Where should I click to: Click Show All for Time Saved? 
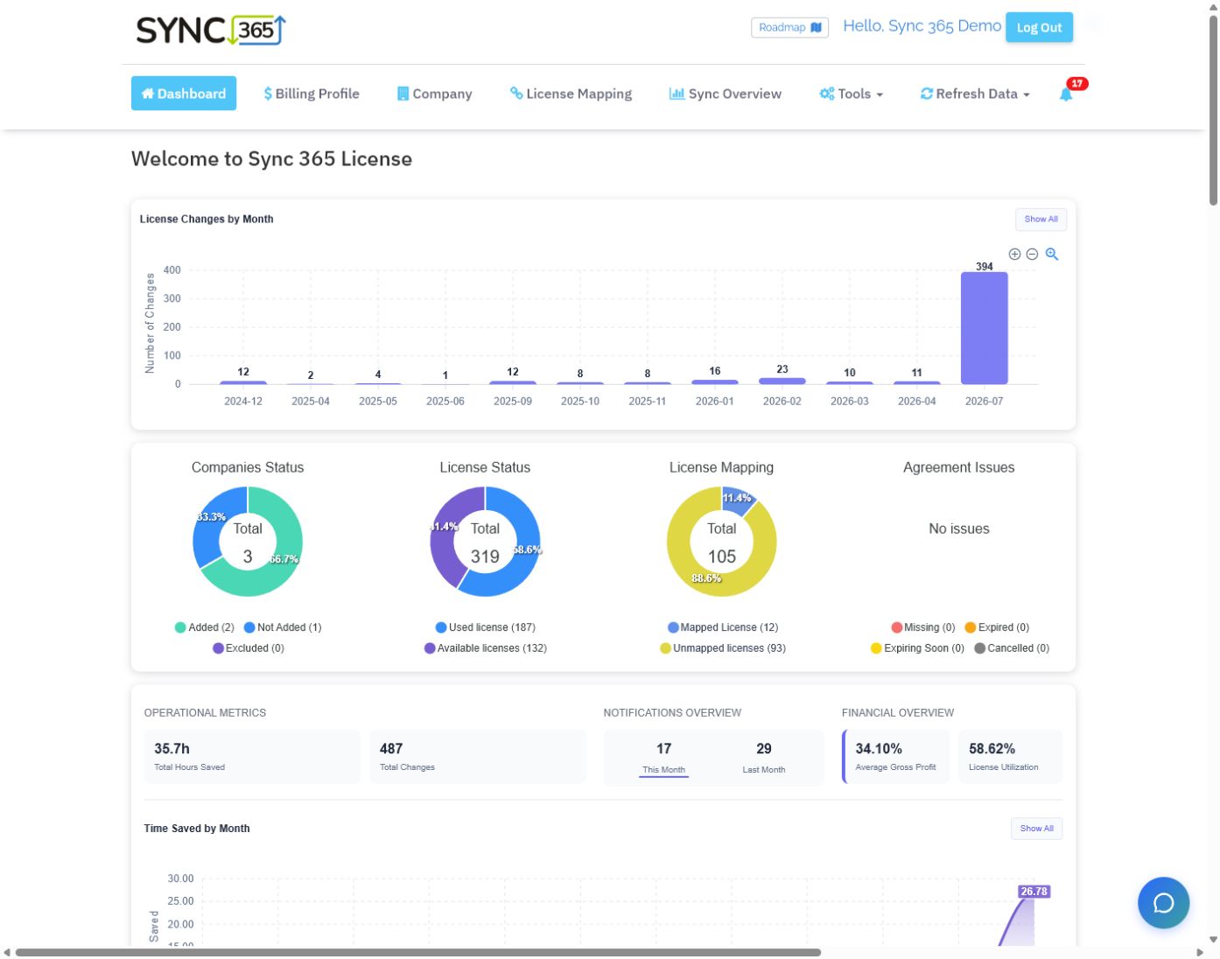tap(1036, 829)
